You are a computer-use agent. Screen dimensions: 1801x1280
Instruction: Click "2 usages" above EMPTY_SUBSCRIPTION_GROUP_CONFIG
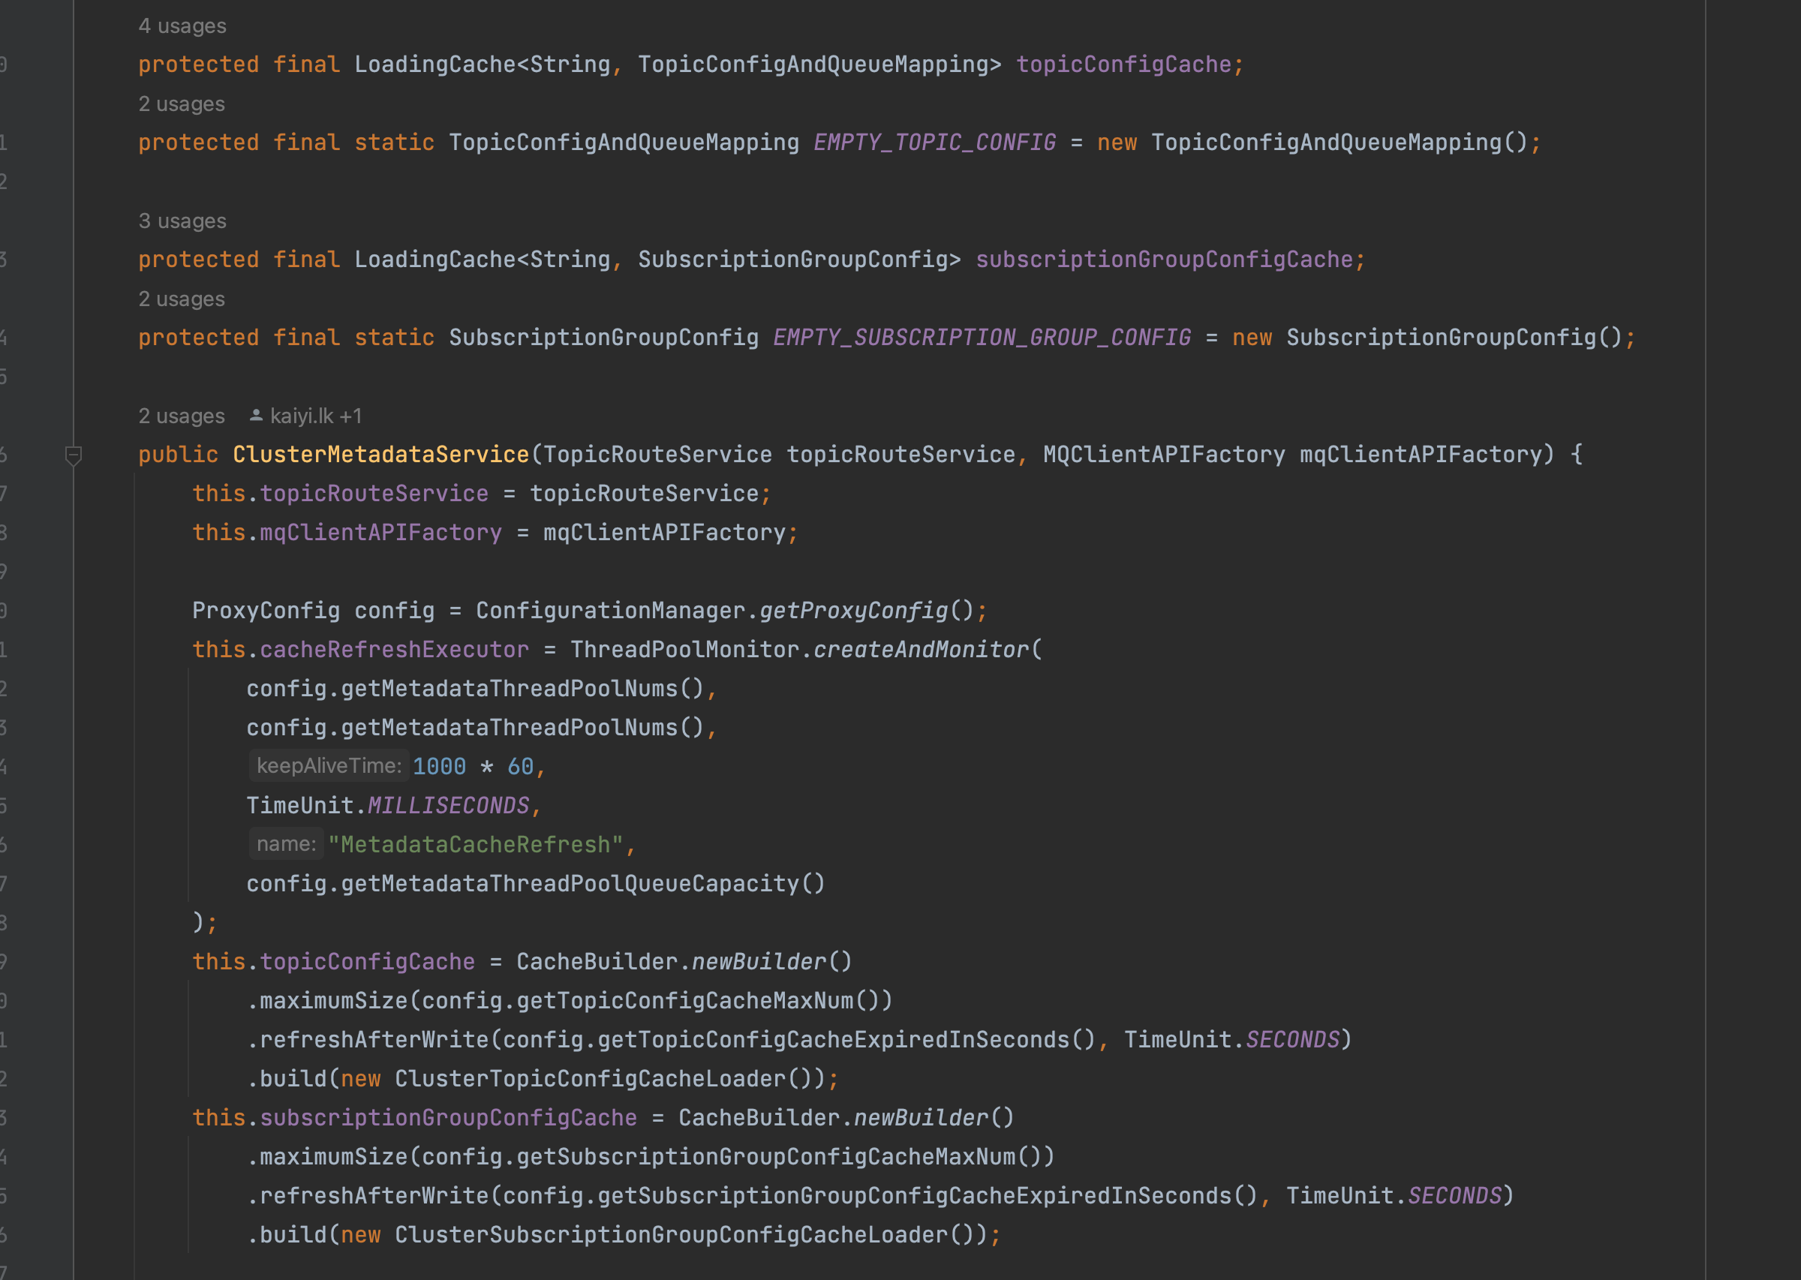click(182, 299)
